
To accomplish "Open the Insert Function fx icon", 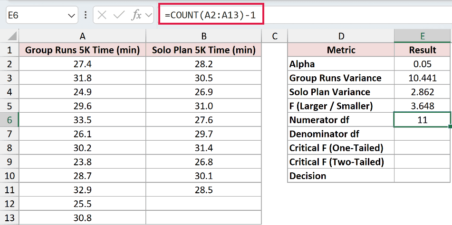I will click(136, 15).
